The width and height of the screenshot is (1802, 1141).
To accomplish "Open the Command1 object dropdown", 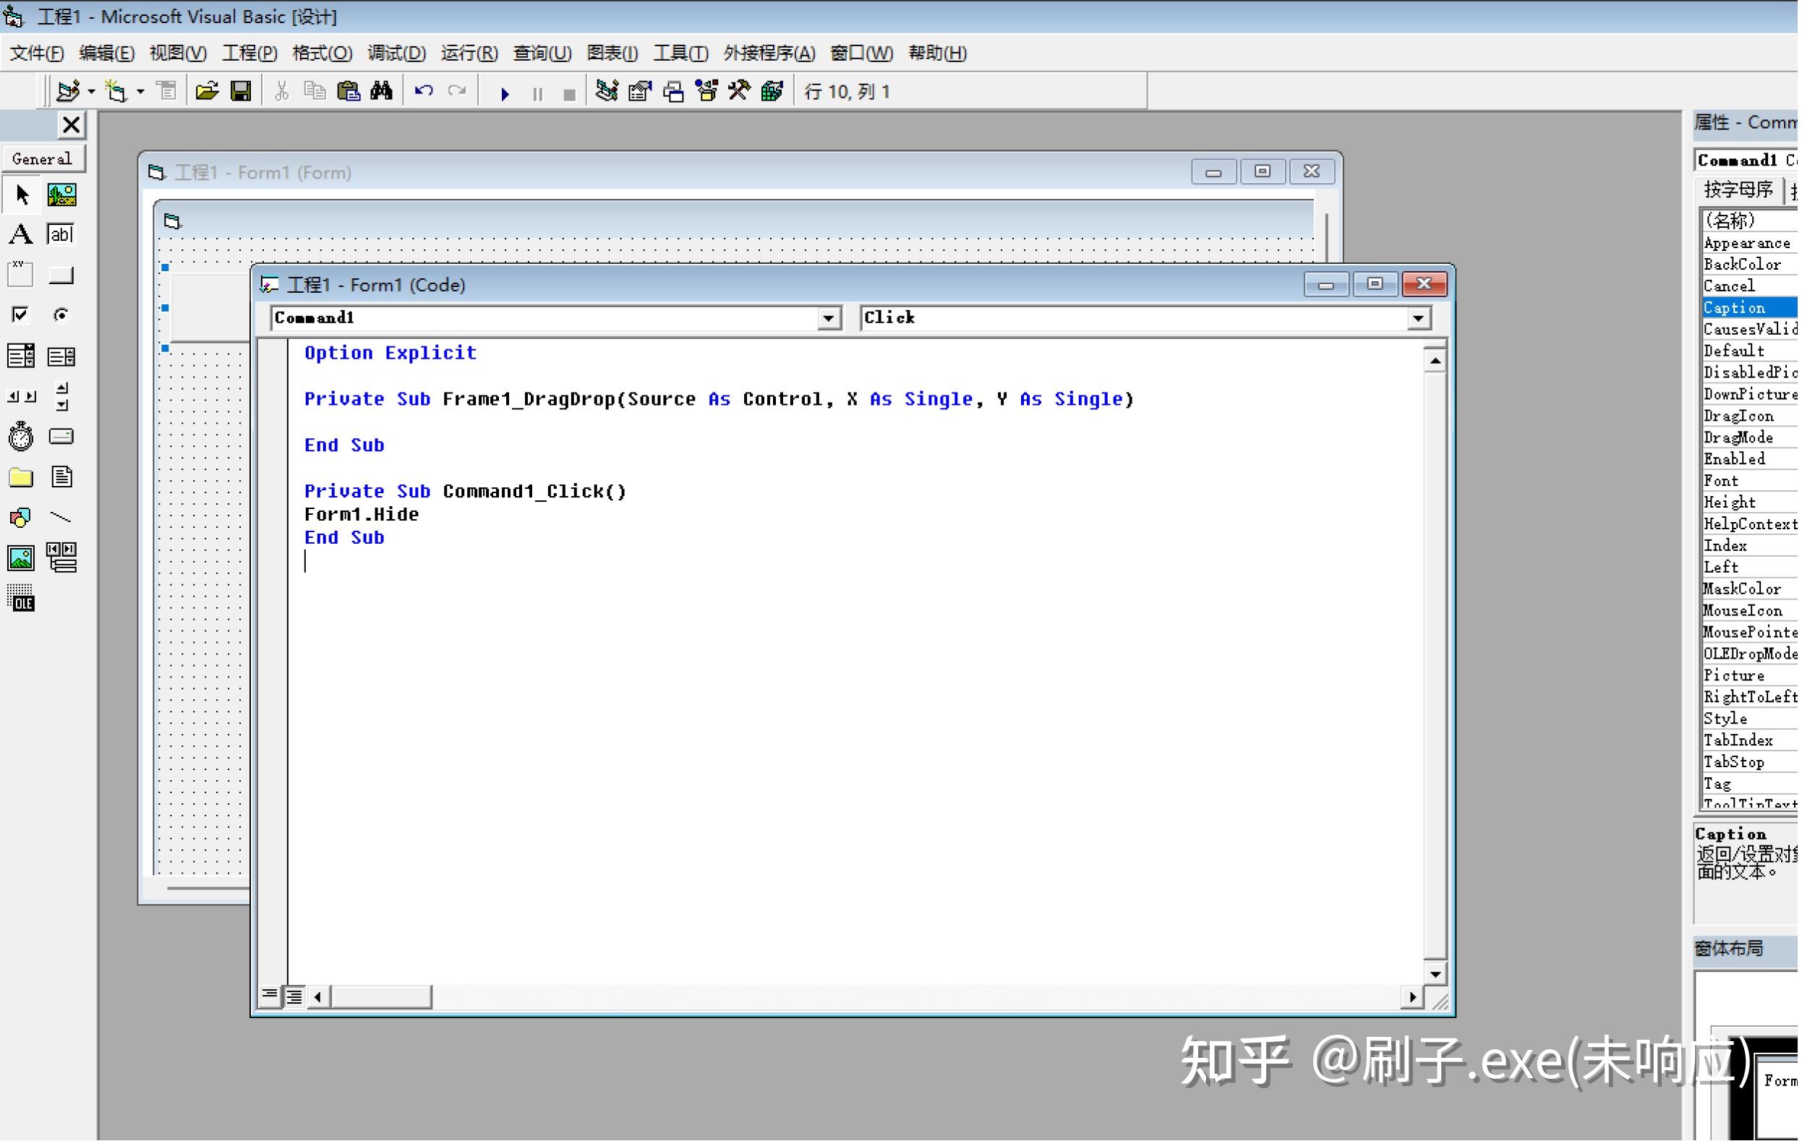I will 829,317.
